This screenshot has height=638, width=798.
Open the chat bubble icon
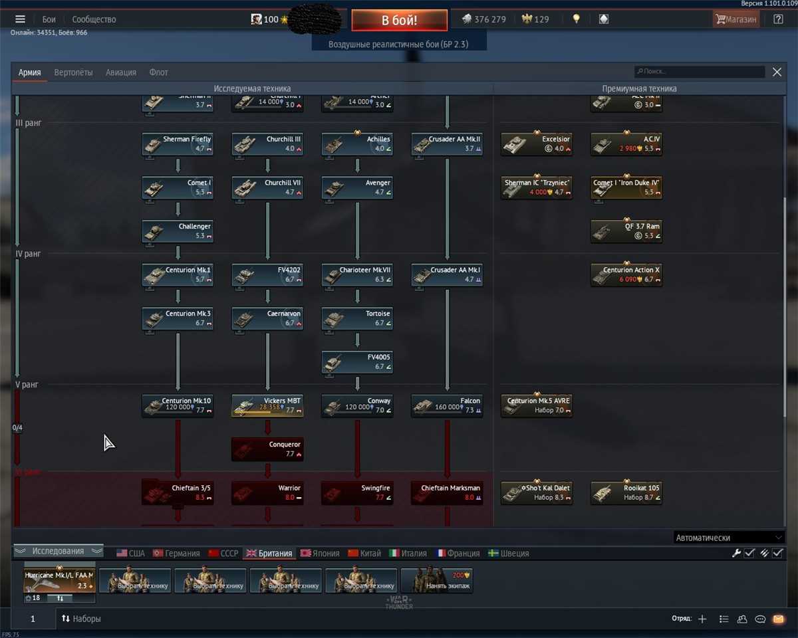[761, 619]
